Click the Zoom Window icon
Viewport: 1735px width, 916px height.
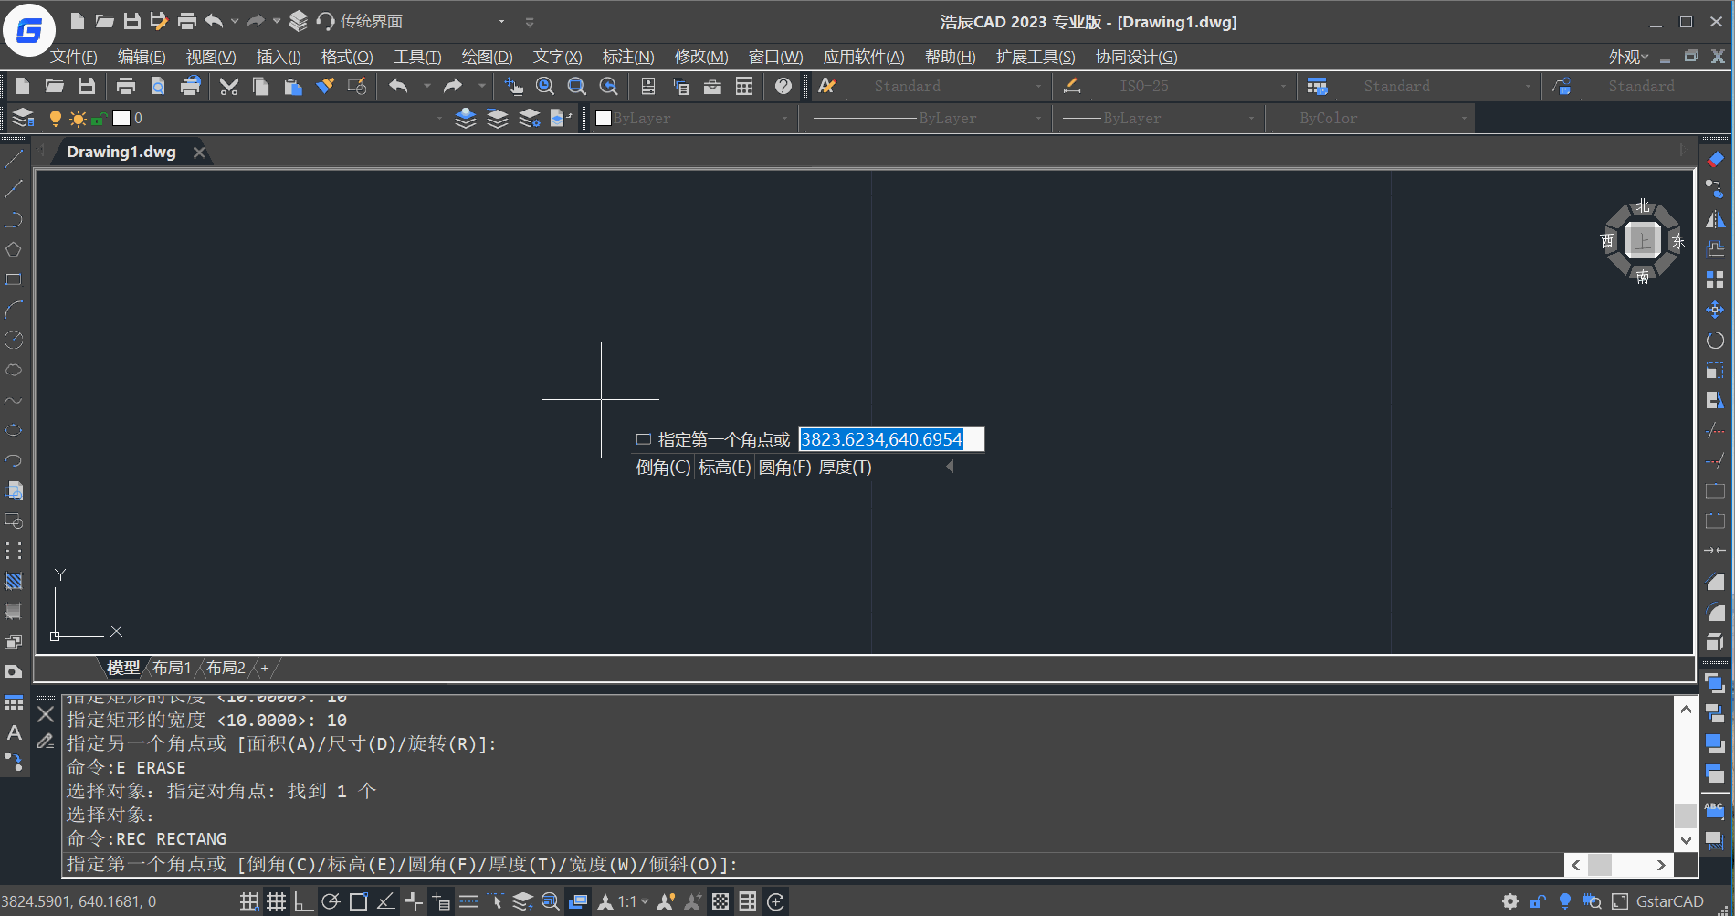coord(577,86)
